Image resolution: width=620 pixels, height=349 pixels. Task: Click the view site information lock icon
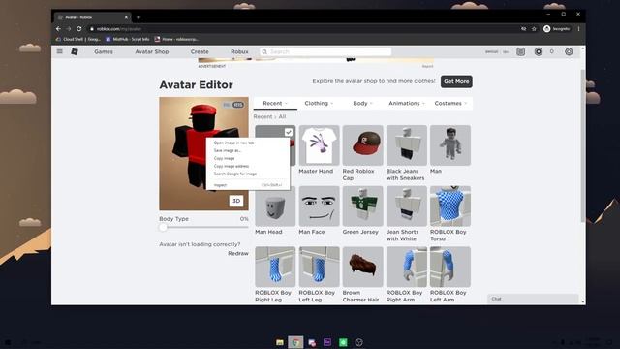pos(92,29)
